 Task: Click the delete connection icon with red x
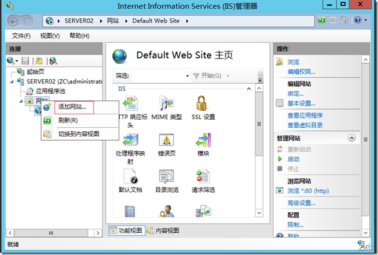pyautogui.click(x=53, y=61)
